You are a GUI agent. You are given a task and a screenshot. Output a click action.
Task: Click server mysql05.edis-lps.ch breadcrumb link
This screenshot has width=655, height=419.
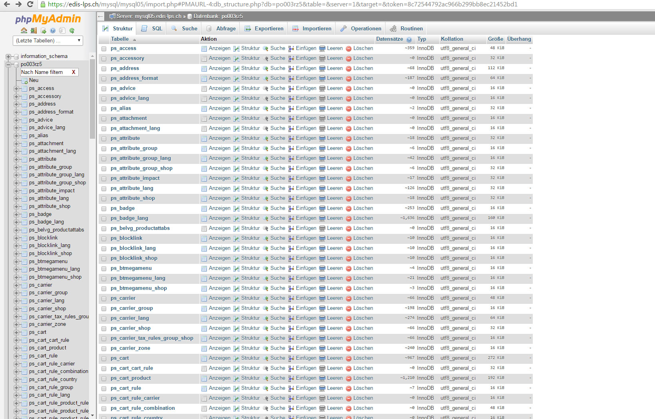pos(149,16)
